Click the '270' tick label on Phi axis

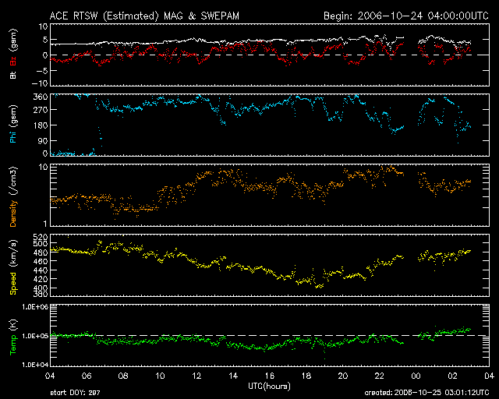click(x=41, y=110)
